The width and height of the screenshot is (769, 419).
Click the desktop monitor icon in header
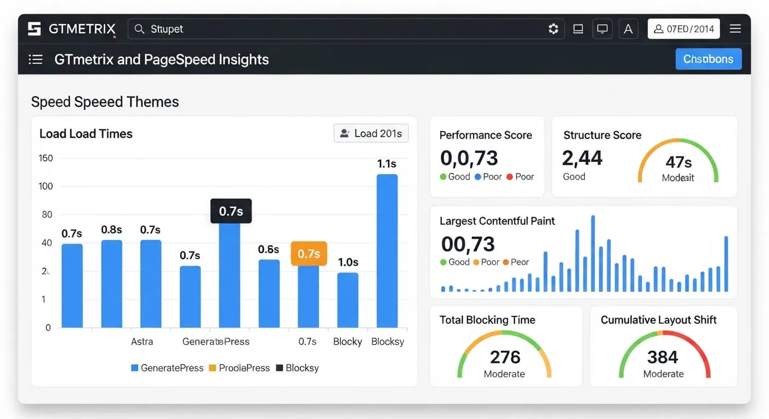click(602, 29)
